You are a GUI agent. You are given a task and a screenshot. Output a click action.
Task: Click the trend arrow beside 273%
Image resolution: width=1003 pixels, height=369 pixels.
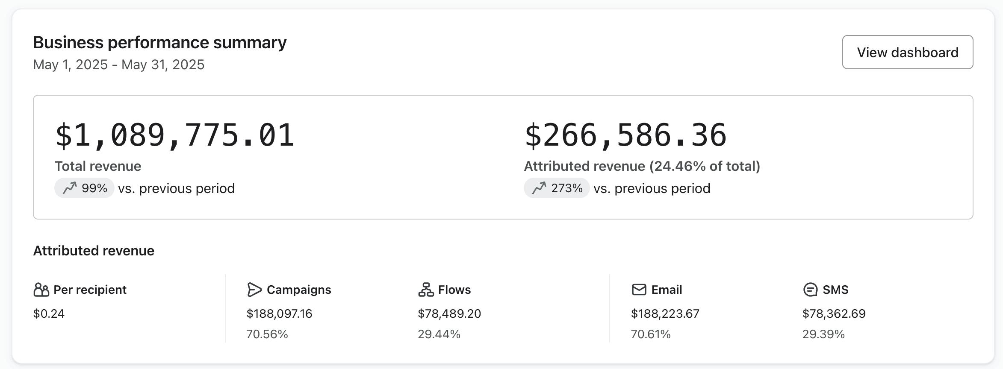(539, 188)
